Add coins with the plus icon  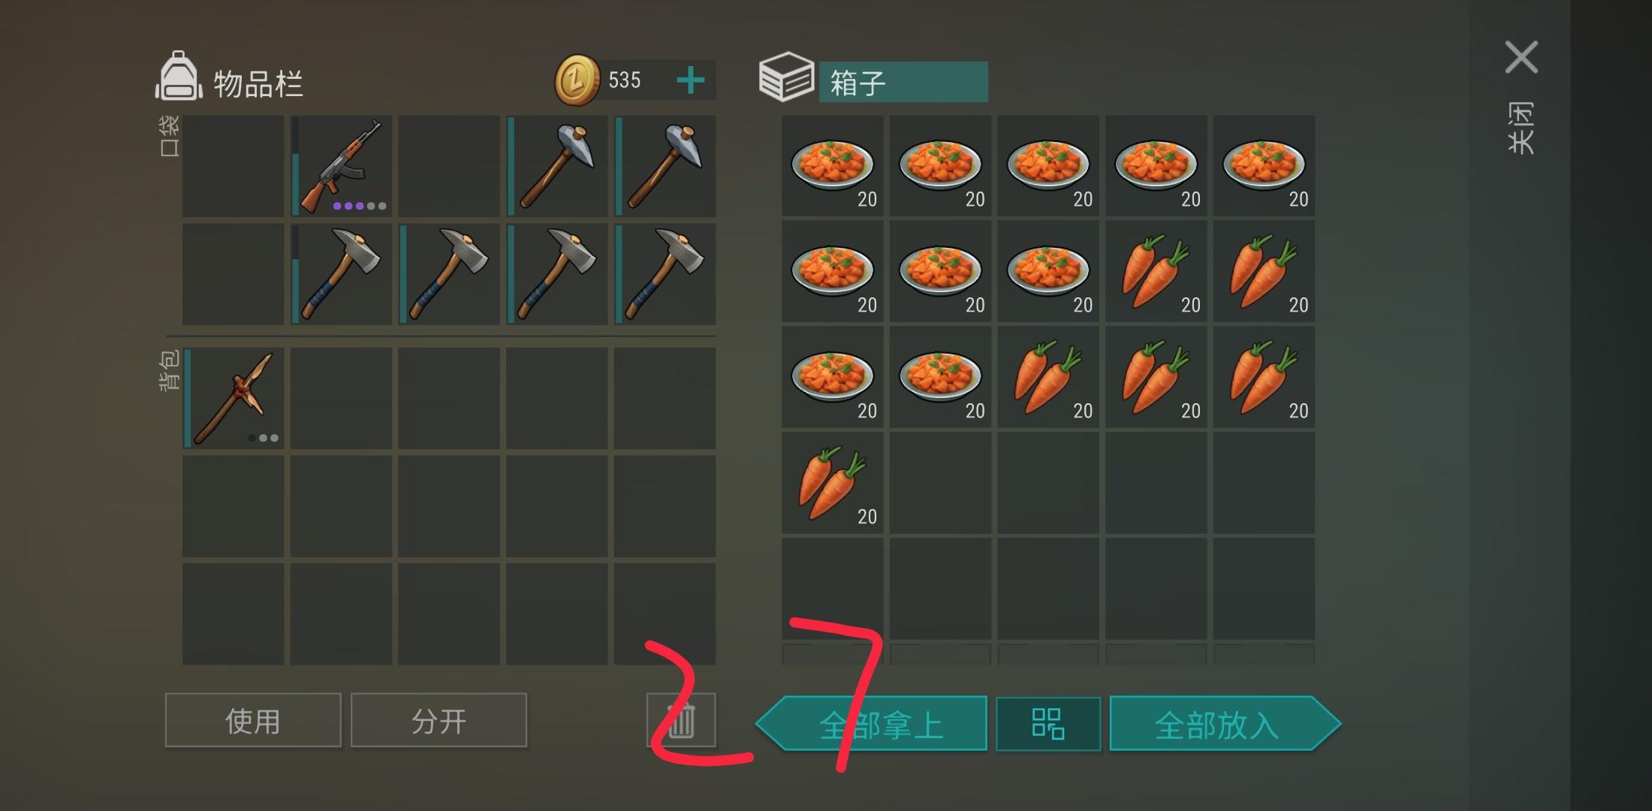click(x=690, y=80)
